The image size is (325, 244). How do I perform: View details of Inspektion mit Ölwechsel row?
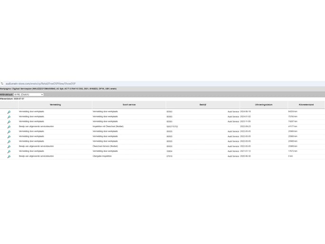coord(9,127)
